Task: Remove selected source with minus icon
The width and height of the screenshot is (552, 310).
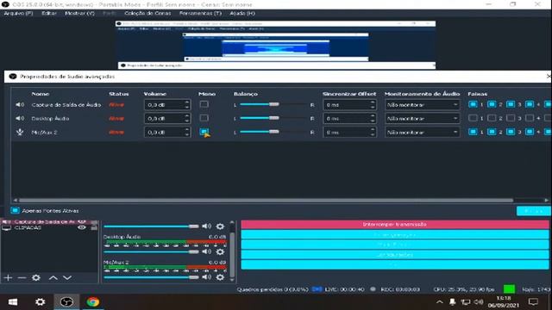Action: tap(22, 277)
